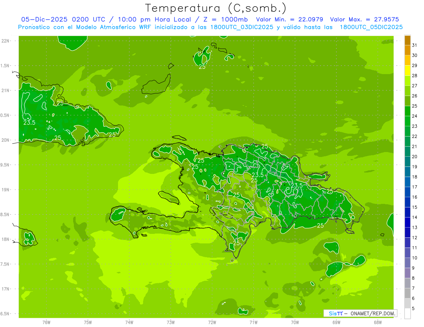The image size is (424, 327).
Task: Click the legend value '7'
Action: point(413,288)
